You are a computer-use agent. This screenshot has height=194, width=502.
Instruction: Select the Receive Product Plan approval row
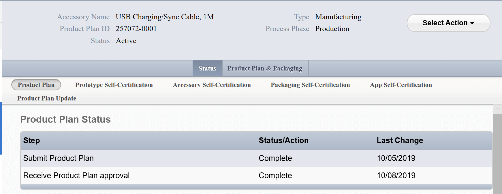coord(76,176)
